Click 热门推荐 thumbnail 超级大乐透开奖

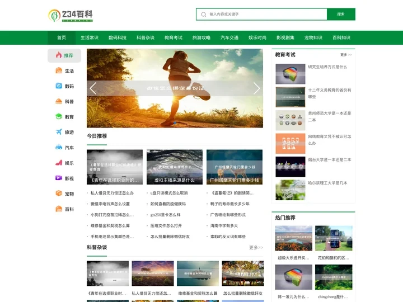293,238
